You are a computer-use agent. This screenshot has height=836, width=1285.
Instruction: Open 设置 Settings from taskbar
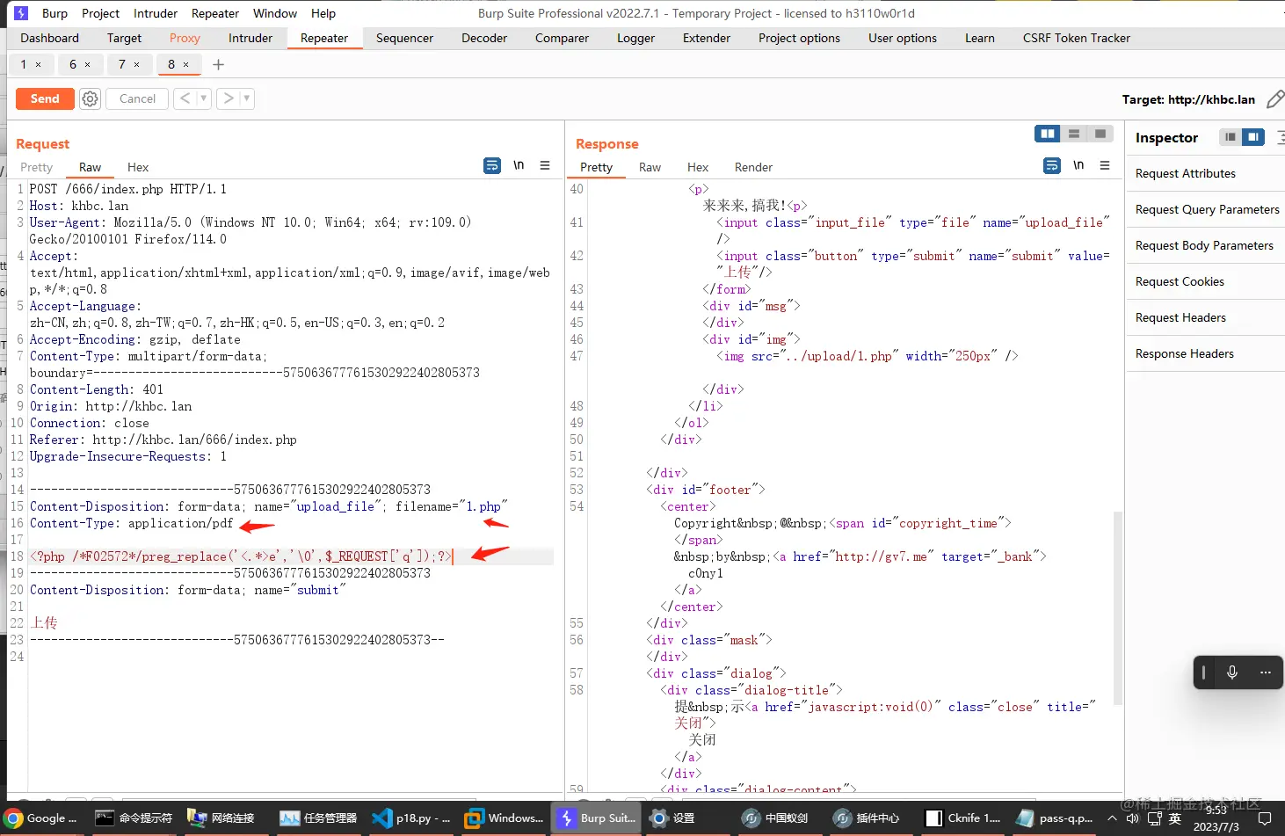(672, 818)
